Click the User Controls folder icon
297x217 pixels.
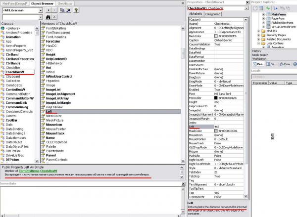(263, 43)
